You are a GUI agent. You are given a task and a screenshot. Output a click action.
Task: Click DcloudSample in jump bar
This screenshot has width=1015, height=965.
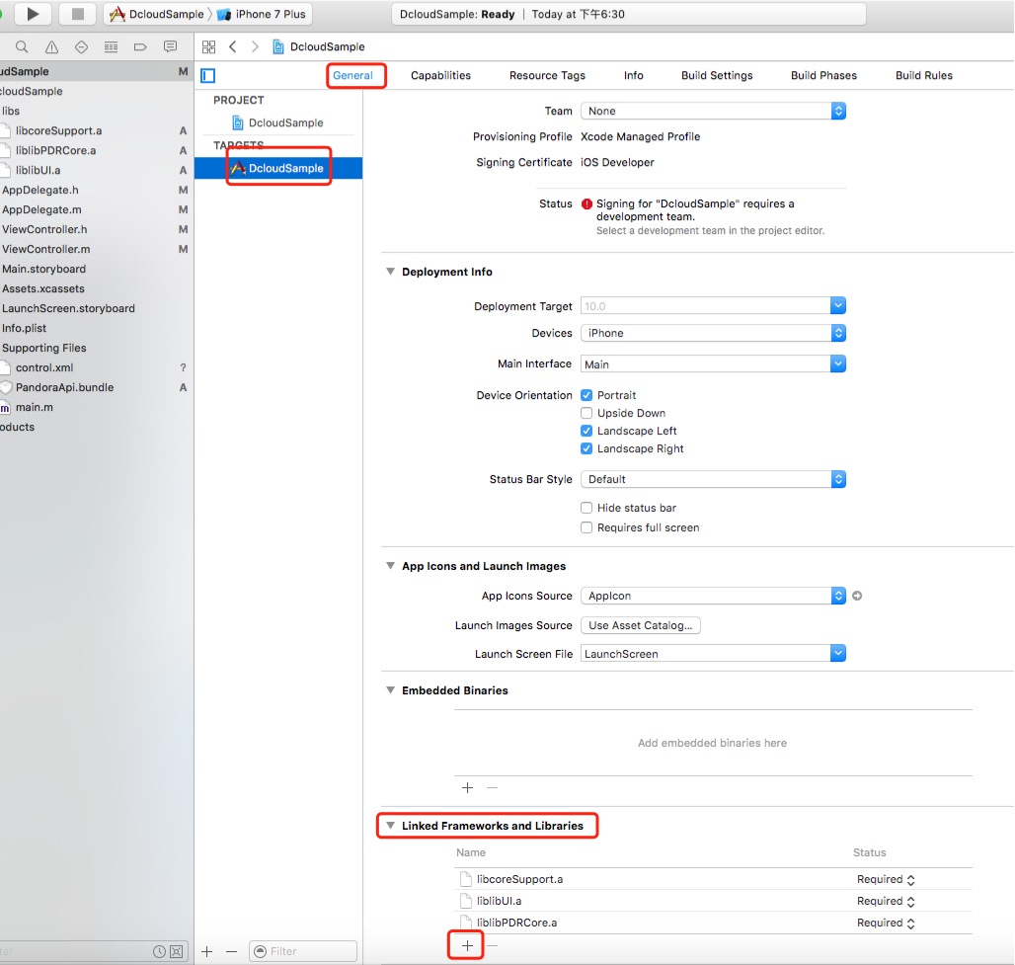click(319, 46)
